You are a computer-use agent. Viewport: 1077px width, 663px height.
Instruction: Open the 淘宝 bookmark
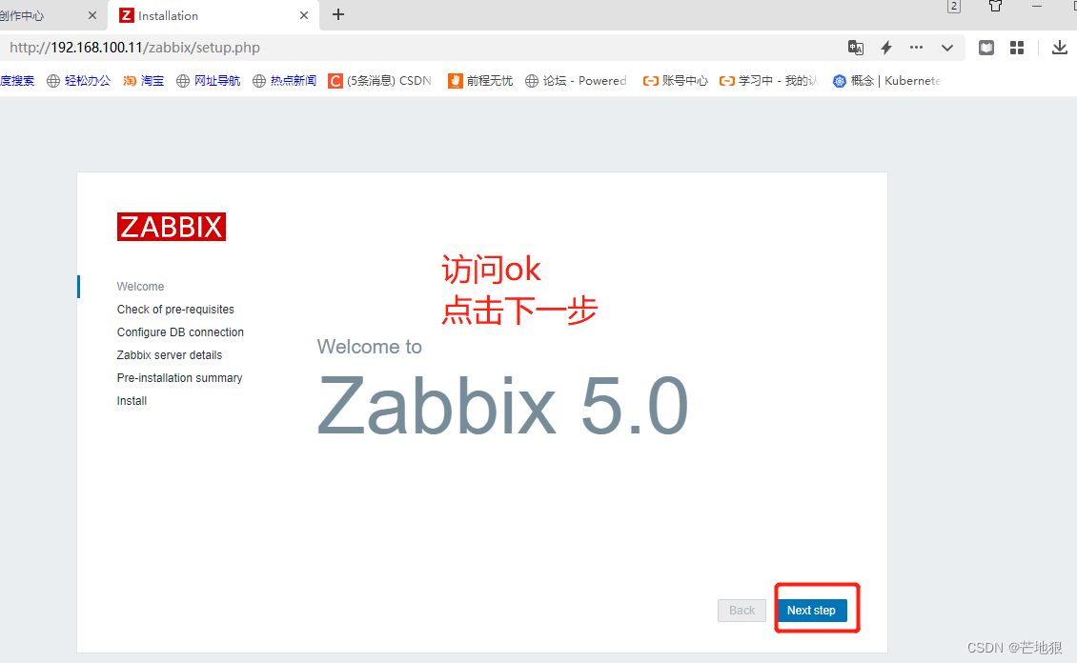click(144, 80)
